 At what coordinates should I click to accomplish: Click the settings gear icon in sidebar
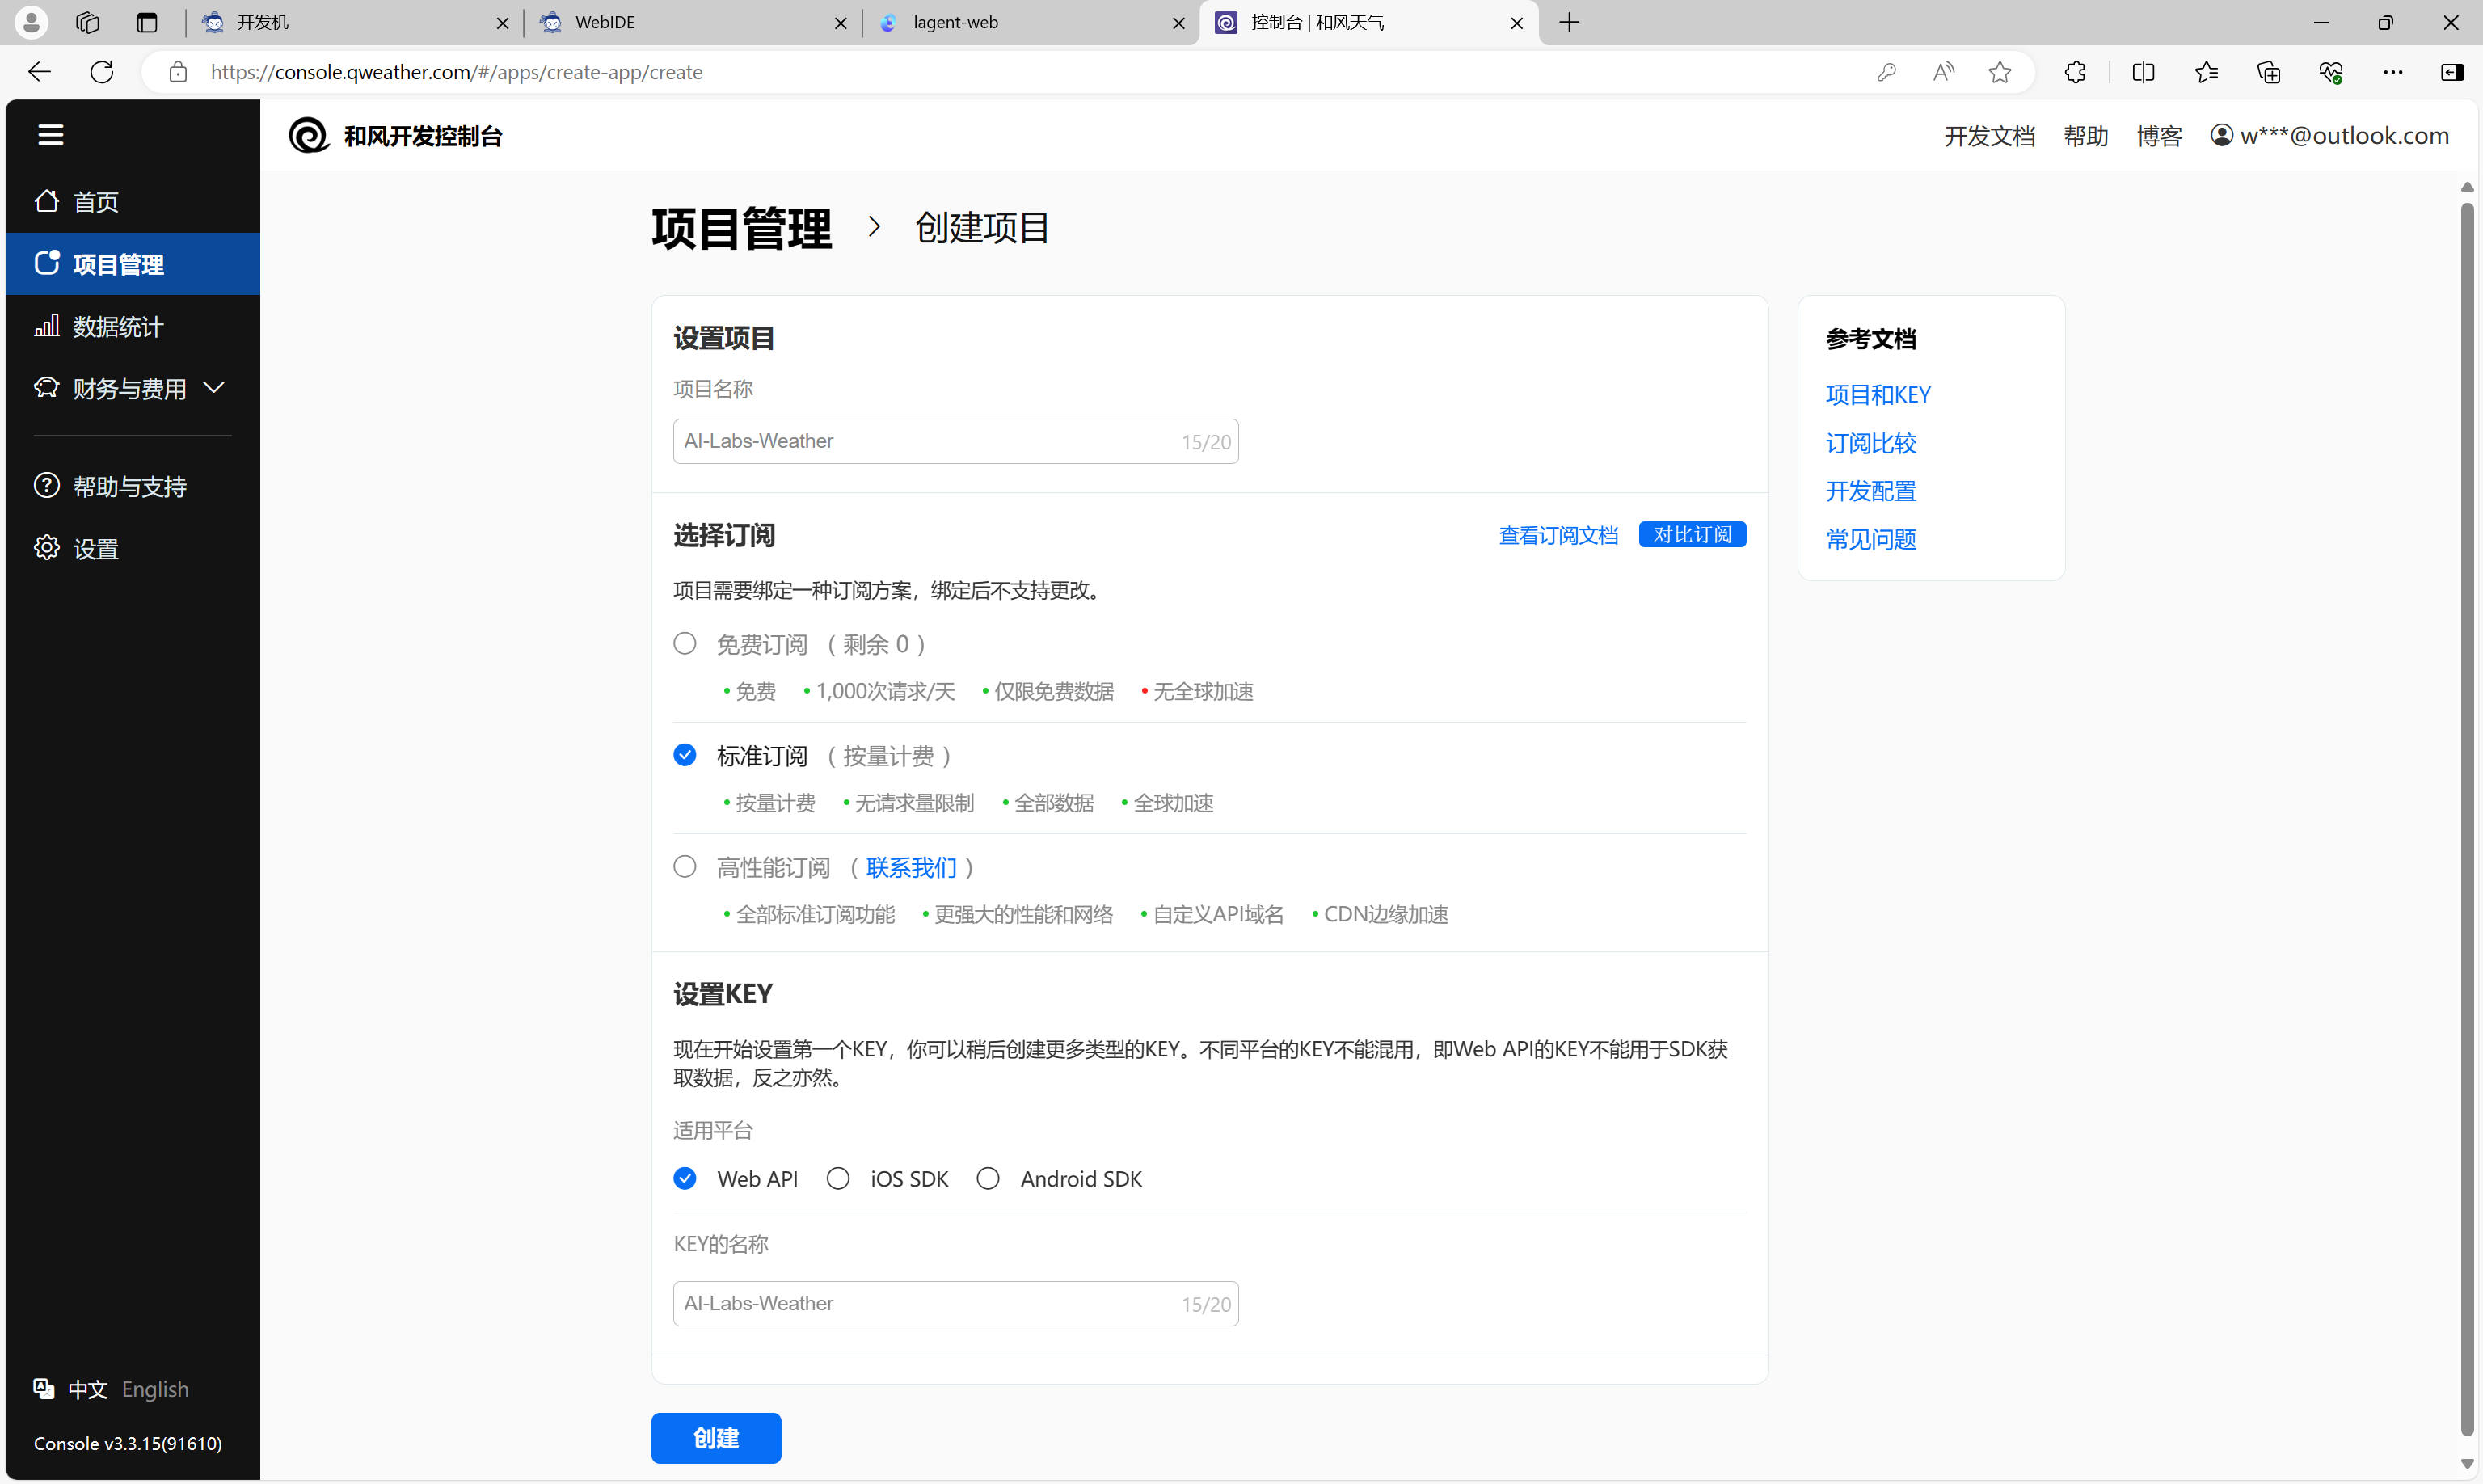click(x=46, y=547)
